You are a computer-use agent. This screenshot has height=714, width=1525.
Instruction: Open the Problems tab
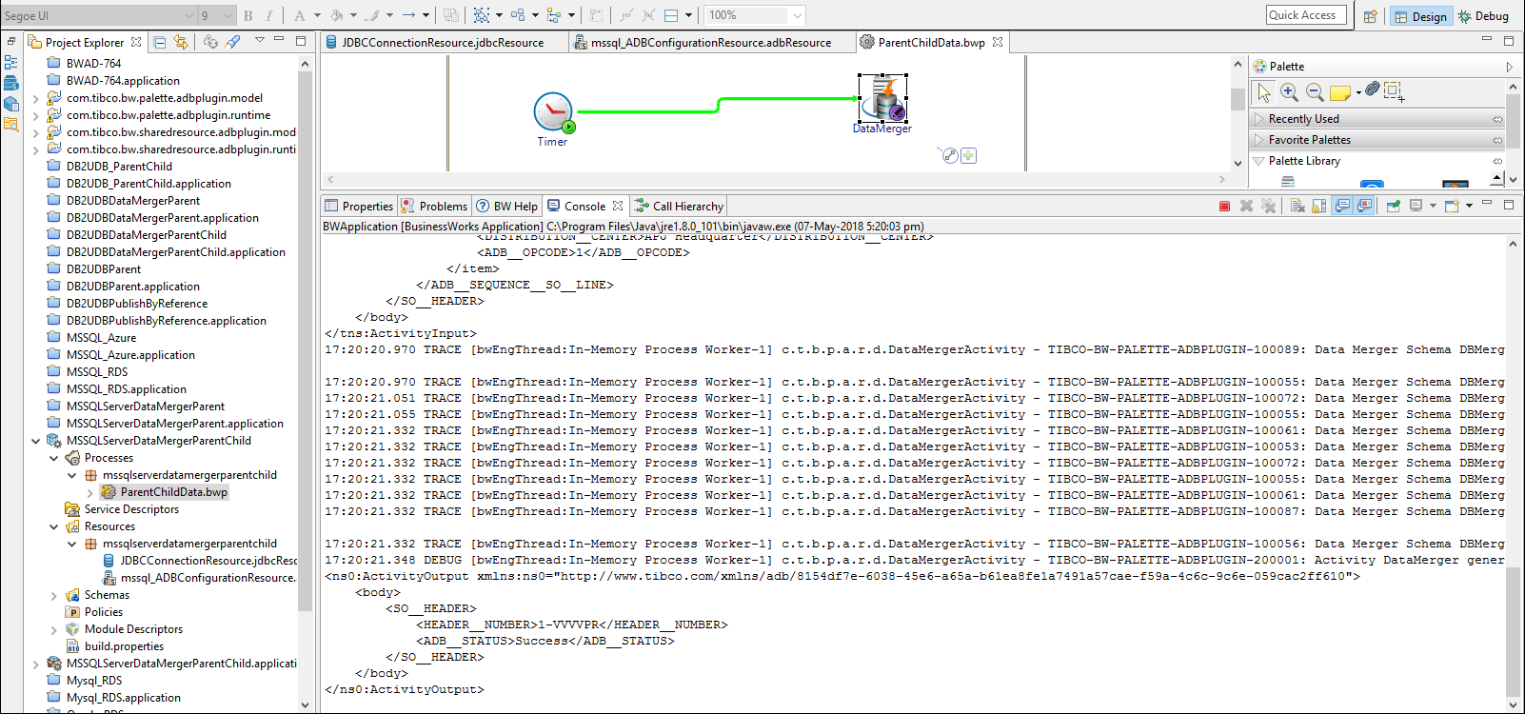(435, 206)
